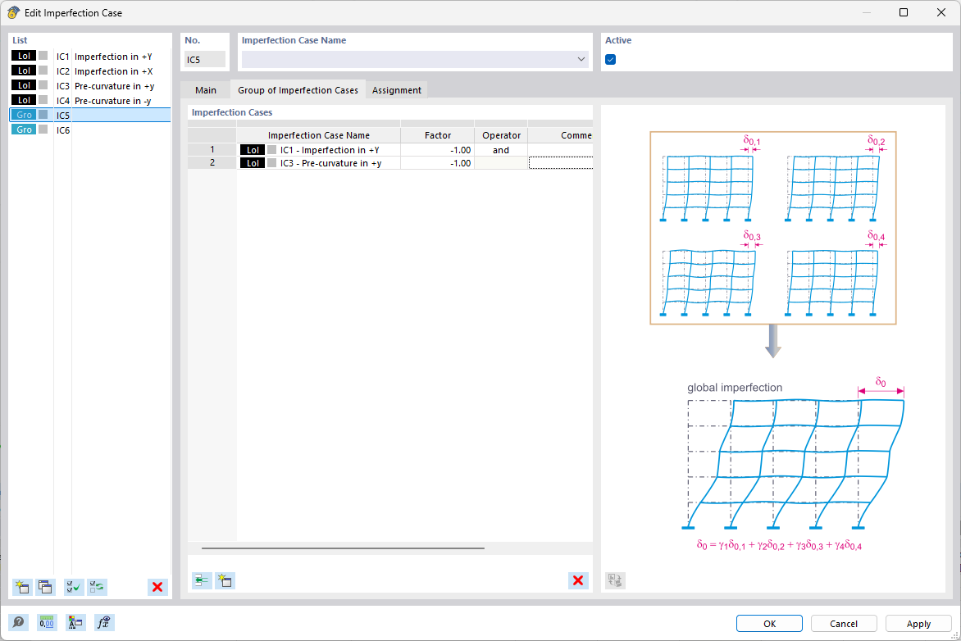Open the formula (fx) viewer icon
This screenshot has width=961, height=641.
pos(103,623)
